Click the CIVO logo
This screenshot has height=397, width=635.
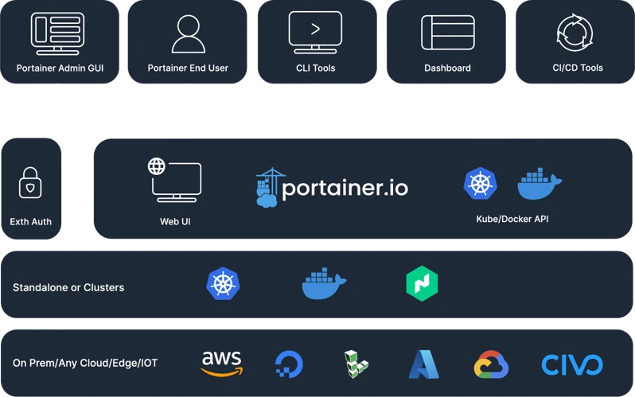point(572,364)
